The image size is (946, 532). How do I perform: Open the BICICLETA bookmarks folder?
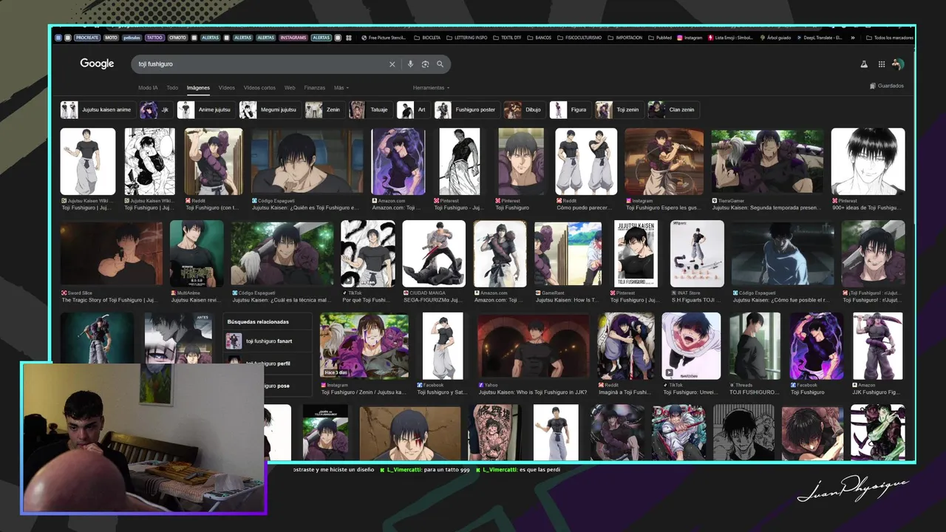click(427, 38)
